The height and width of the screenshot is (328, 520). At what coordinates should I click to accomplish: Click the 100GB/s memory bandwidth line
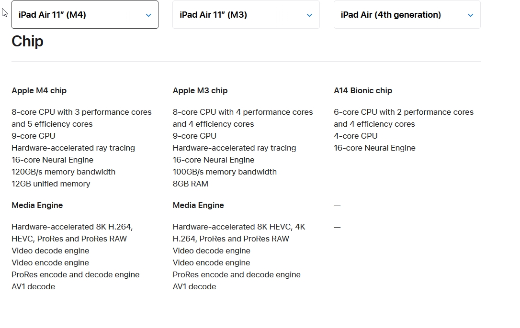click(x=225, y=172)
